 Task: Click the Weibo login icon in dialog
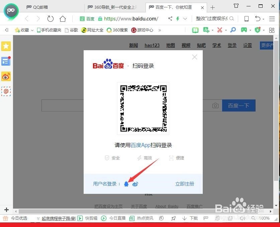tap(135, 184)
